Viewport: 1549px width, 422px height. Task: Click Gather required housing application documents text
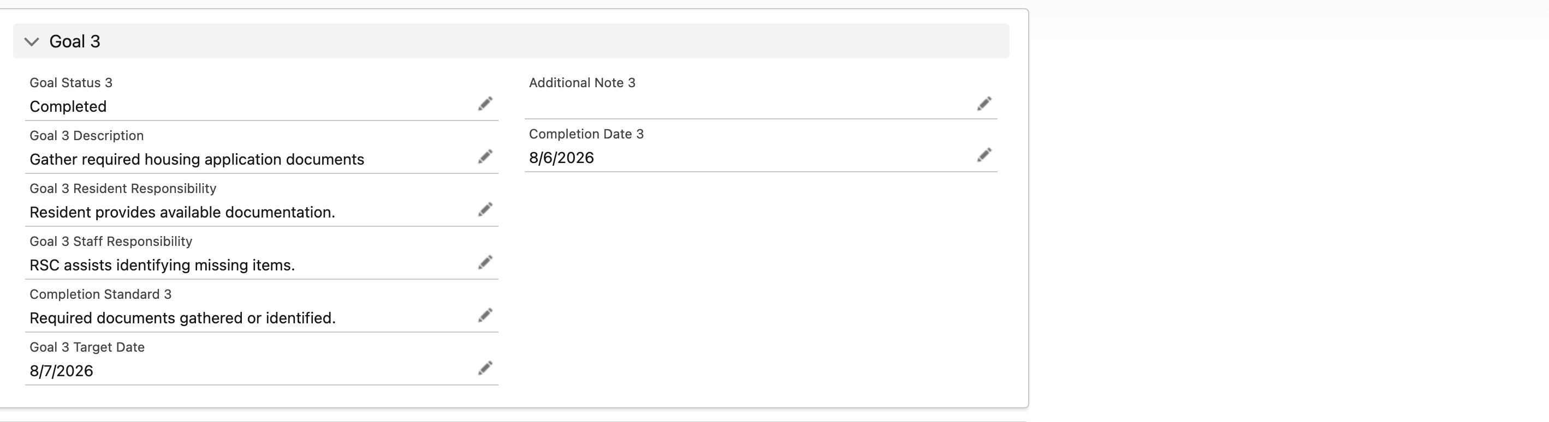197,159
